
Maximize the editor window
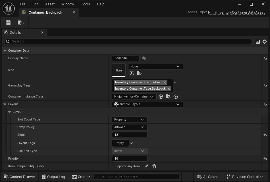[251, 4]
